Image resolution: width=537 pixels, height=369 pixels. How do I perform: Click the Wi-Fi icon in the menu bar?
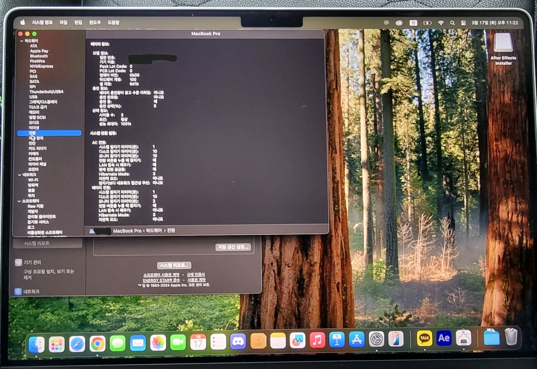(441, 23)
